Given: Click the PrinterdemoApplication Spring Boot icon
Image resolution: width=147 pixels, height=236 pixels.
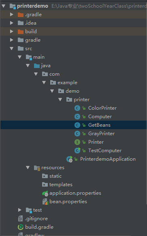Looking at the screenshot, I should point(69,159).
